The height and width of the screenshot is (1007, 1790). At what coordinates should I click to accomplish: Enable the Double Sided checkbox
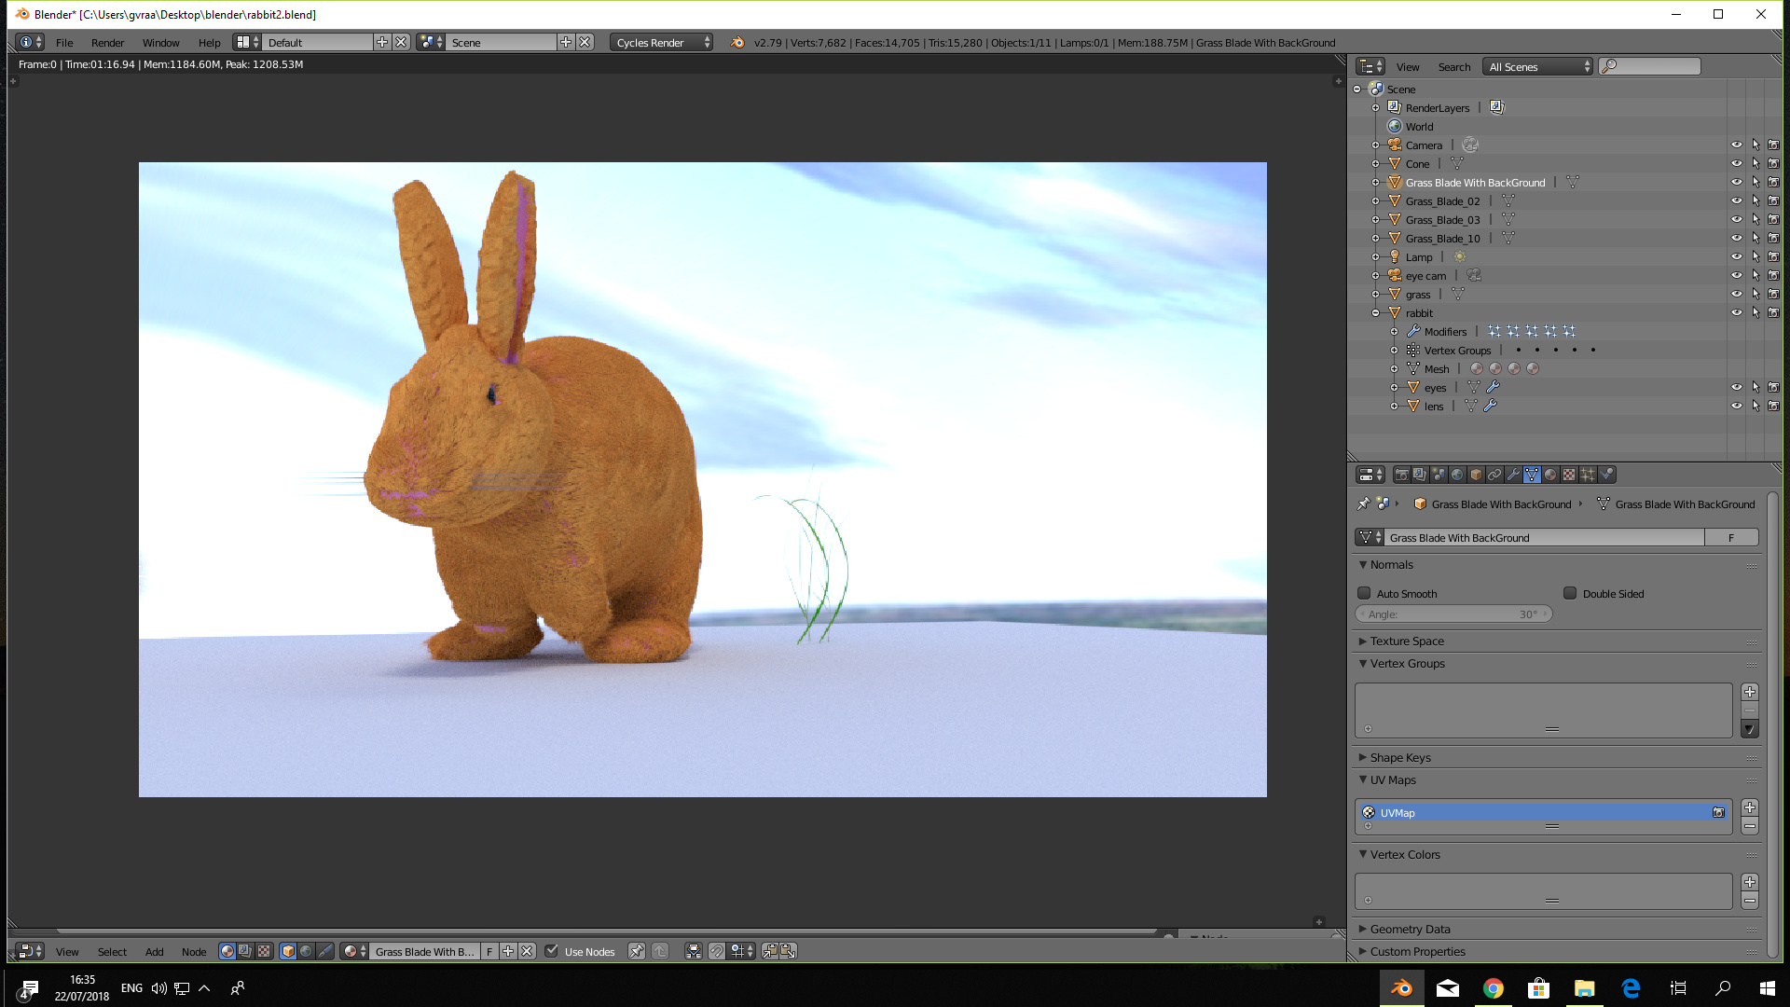pyautogui.click(x=1570, y=593)
